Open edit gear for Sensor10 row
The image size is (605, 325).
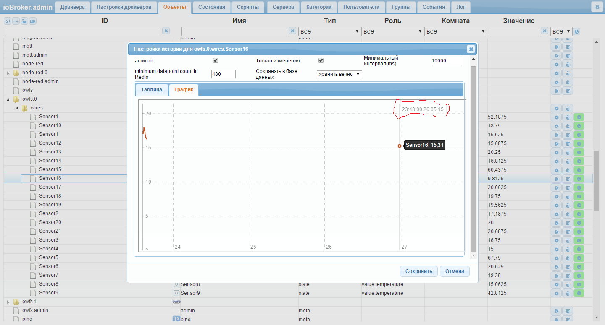[x=556, y=126]
